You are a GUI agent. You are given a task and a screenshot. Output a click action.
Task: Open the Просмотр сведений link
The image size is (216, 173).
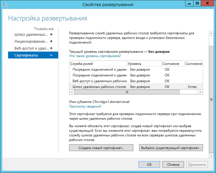(x=85, y=106)
